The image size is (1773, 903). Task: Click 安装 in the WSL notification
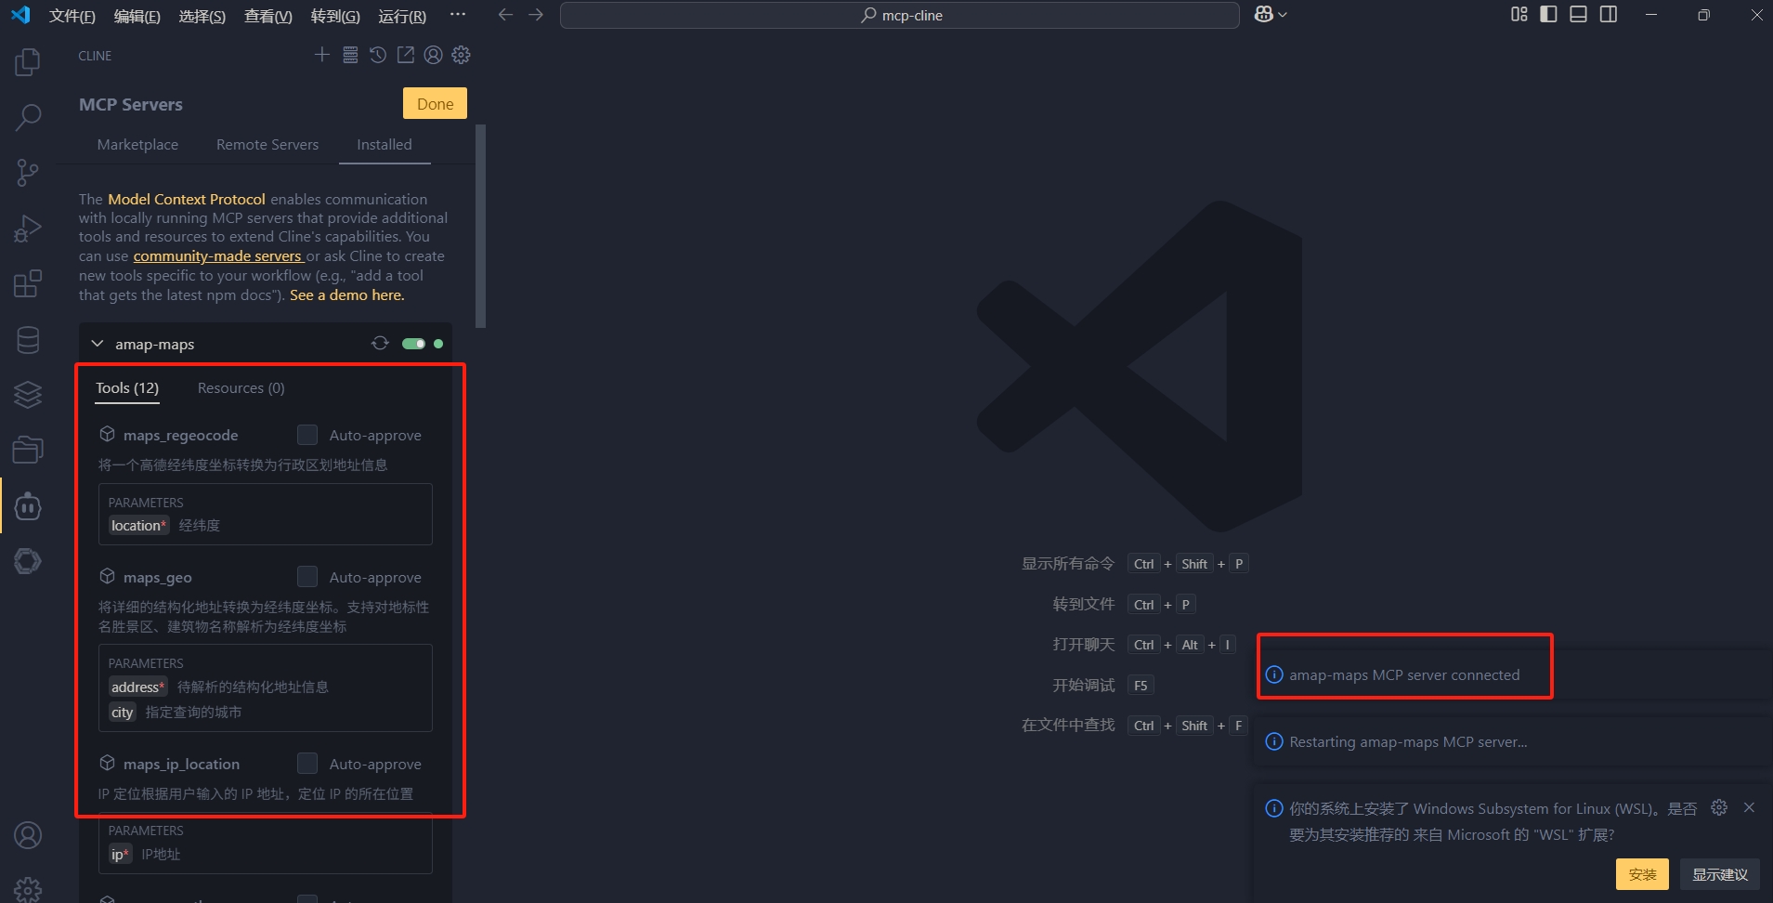pyautogui.click(x=1642, y=874)
